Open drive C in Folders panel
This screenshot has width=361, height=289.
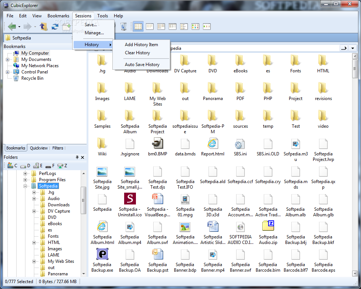click(12, 165)
